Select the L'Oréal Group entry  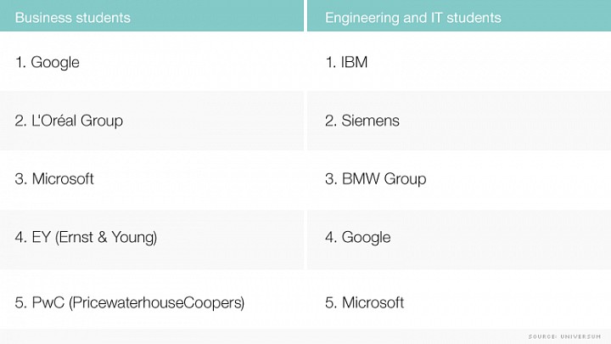pos(77,121)
